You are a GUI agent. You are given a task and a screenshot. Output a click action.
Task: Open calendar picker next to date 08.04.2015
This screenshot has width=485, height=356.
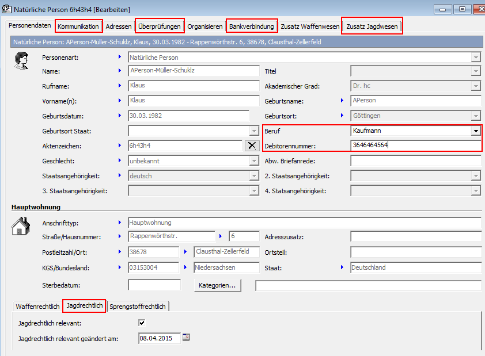point(186,338)
